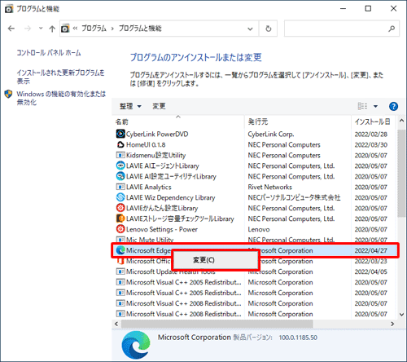
Task: Click the Kidsmenu設定Utility icon
Action: click(x=120, y=155)
